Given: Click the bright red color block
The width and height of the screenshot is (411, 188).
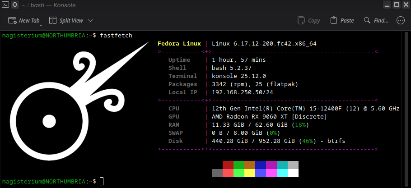Looking at the screenshot, I should click(x=228, y=173).
